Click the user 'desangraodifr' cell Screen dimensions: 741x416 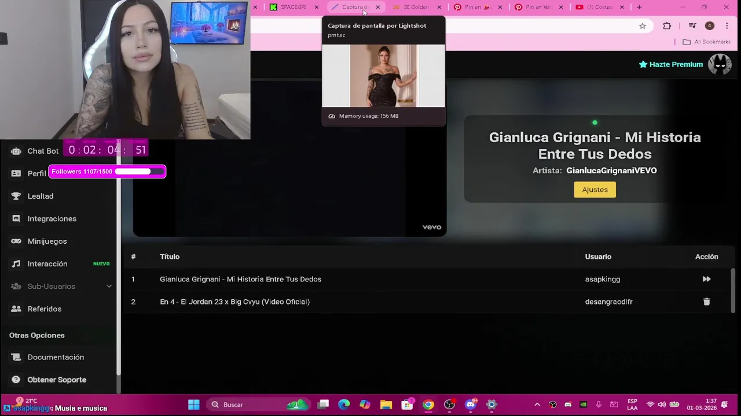click(x=608, y=302)
